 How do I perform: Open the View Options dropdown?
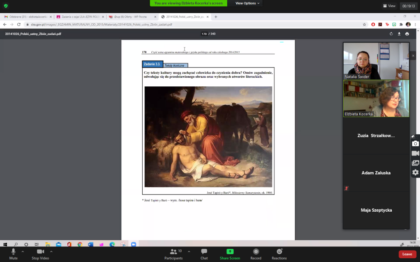pyautogui.click(x=247, y=3)
